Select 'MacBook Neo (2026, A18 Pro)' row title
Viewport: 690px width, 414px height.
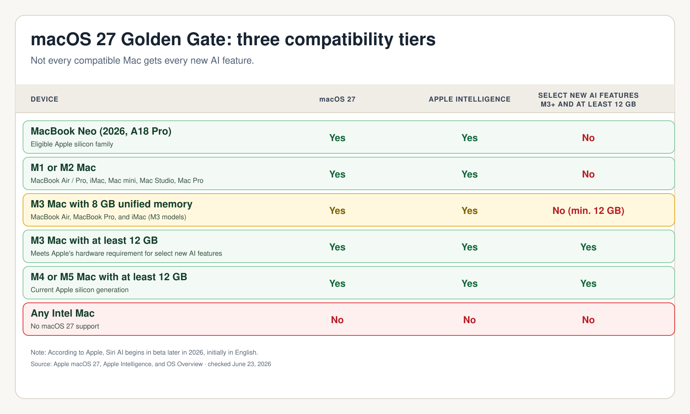[x=101, y=131]
